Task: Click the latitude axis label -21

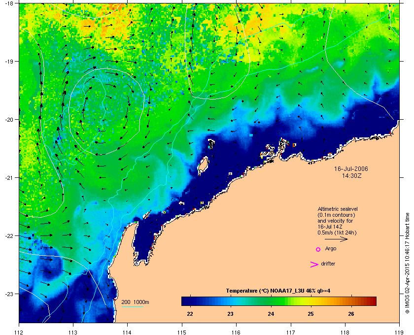Action: click(x=9, y=177)
